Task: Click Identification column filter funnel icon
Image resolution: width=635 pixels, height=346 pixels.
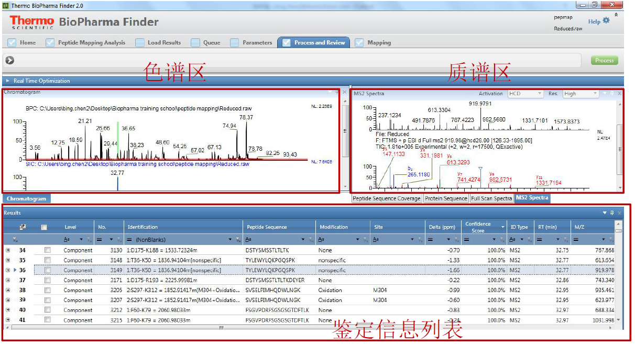Action: click(x=238, y=240)
